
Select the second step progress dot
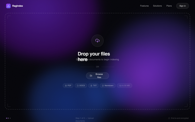(x=8, y=118)
